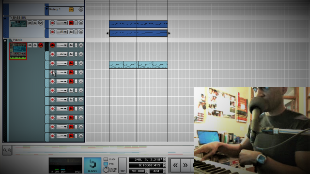Delete the last PIANO lane
Viewport: 310px width, 174px height.
coord(81,136)
